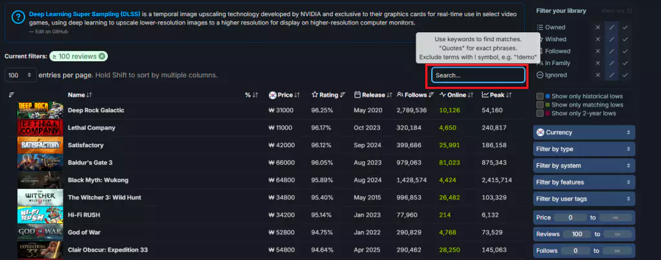Change the entries per page selector
The image size is (661, 260).
click(21, 75)
